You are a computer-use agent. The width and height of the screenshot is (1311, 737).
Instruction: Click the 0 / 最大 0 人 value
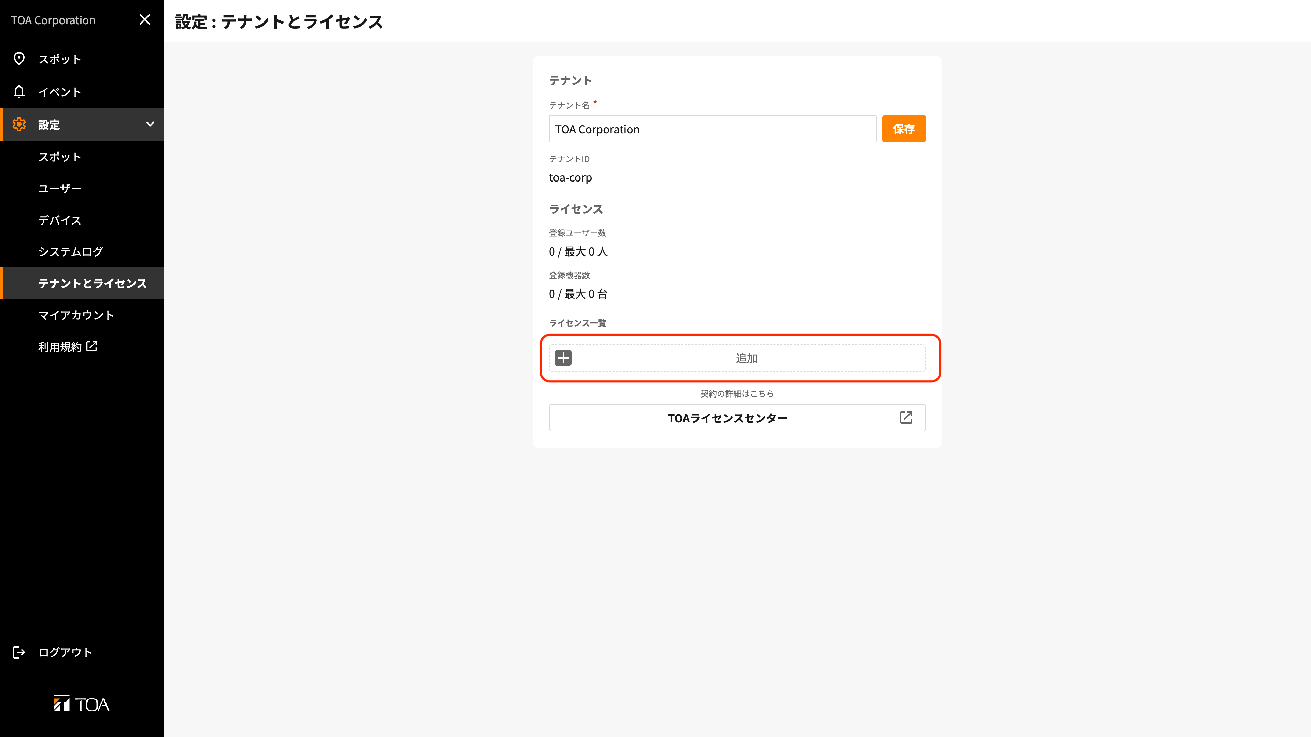(578, 251)
